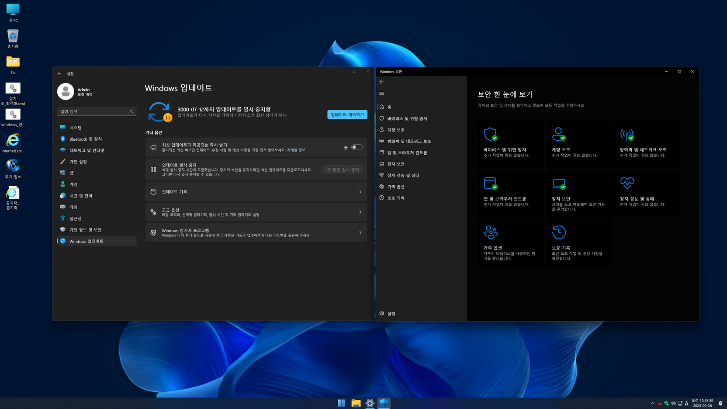Click the volume icon in system tray
Screen dimensions: 727x409
673,403
